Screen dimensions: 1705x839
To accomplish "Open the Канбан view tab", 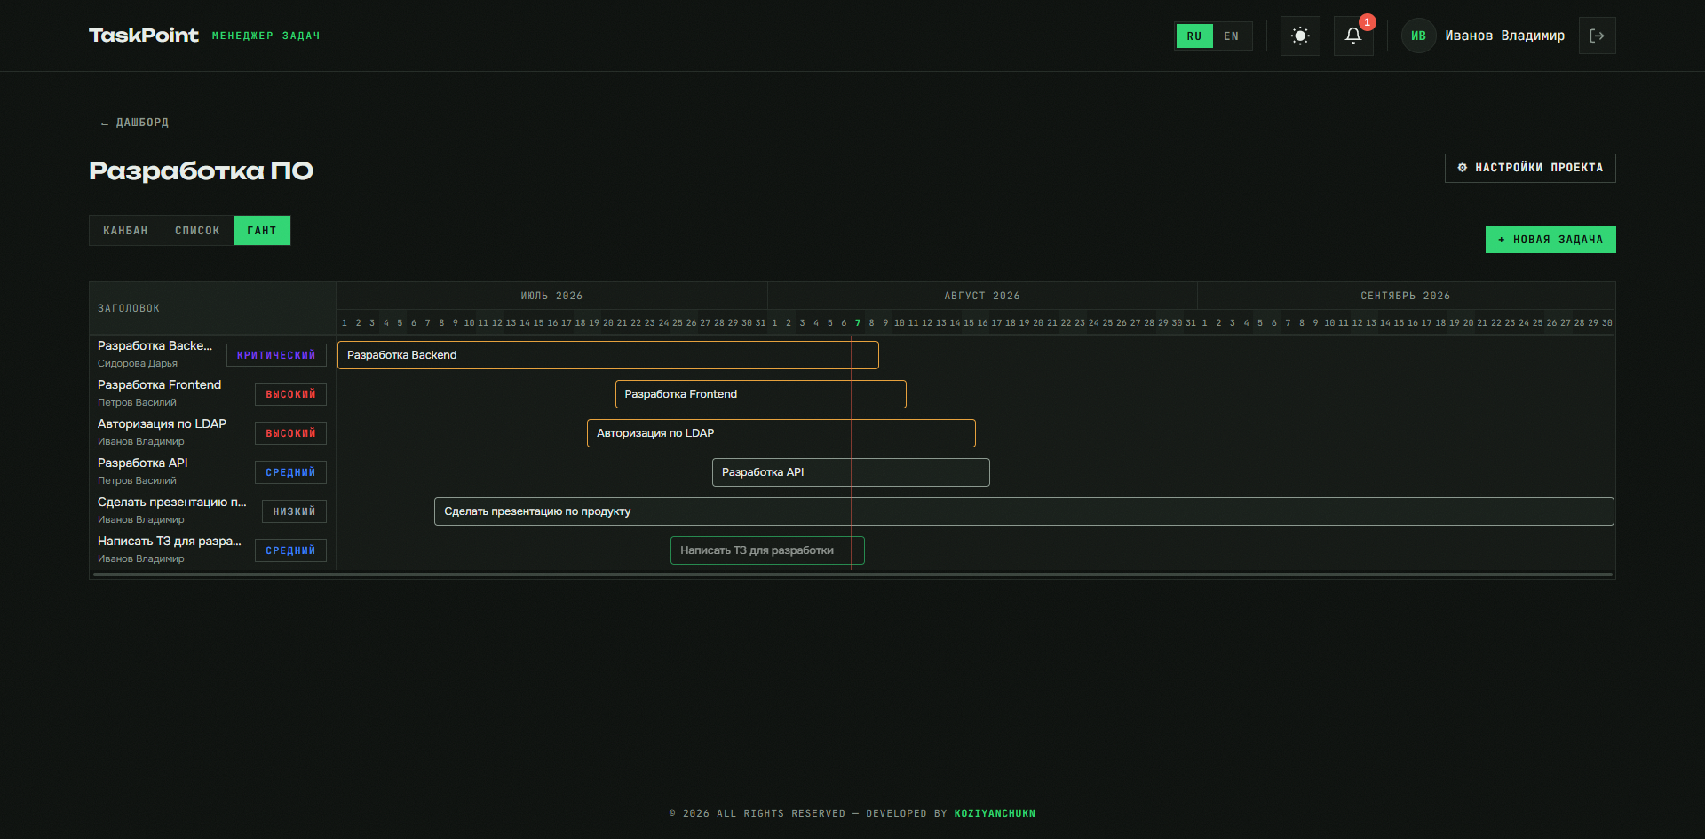I will click(x=125, y=231).
